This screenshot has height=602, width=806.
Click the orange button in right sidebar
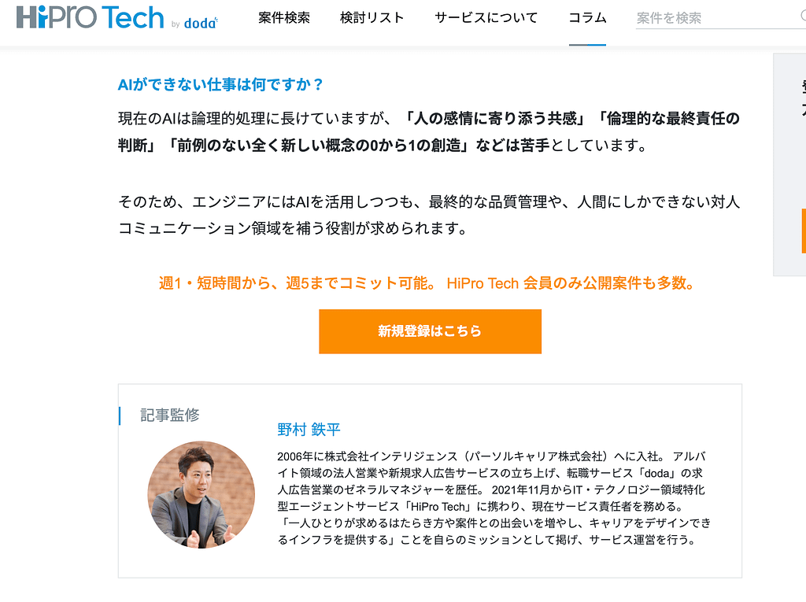803,231
